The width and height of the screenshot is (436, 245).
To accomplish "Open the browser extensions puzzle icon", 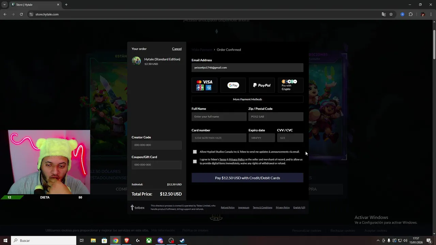I will click(x=410, y=14).
